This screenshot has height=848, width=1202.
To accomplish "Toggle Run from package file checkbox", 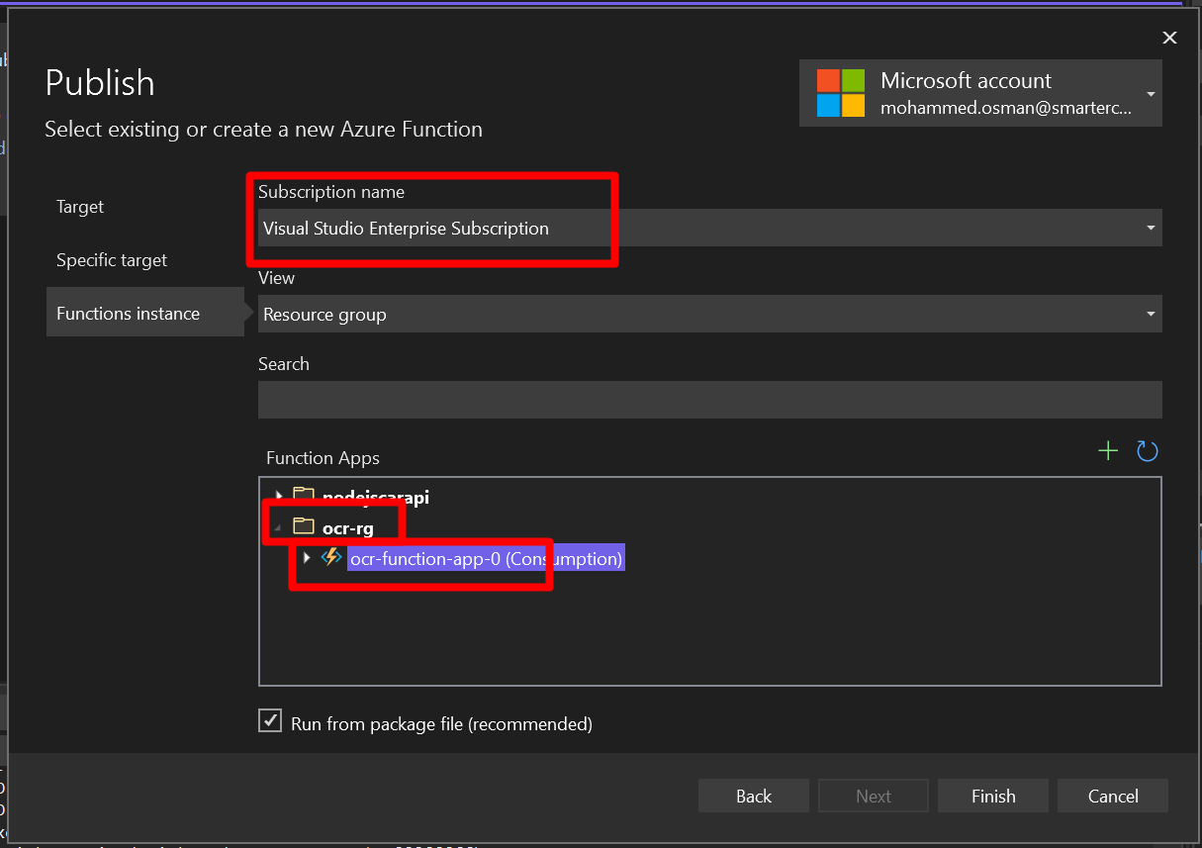I will click(x=270, y=721).
